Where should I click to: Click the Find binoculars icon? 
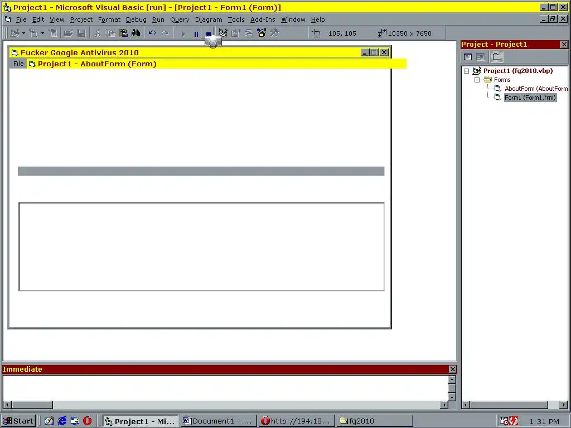pos(136,33)
